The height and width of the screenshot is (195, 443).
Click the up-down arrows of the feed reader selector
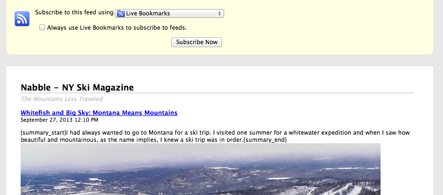[x=220, y=13]
